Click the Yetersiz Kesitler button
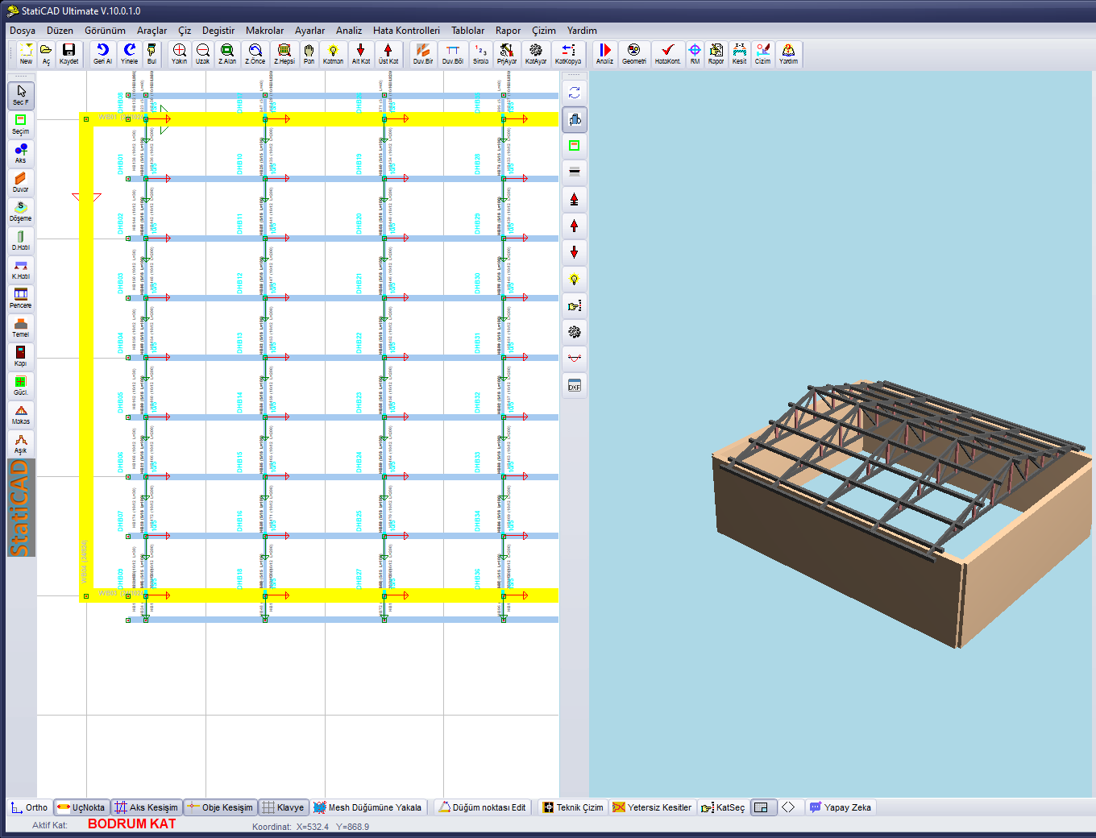1096x838 pixels. (652, 807)
